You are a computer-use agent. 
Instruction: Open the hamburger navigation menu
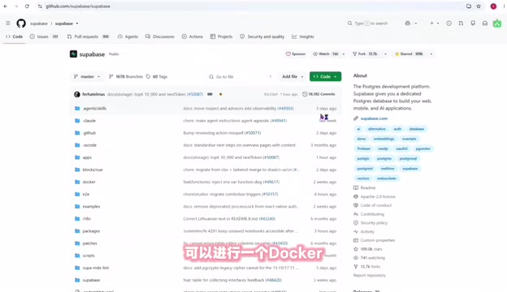click(x=8, y=24)
